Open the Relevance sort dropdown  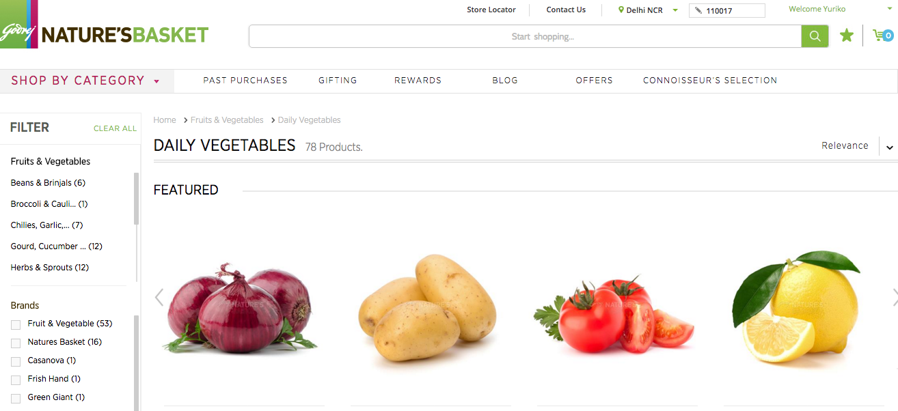click(858, 146)
